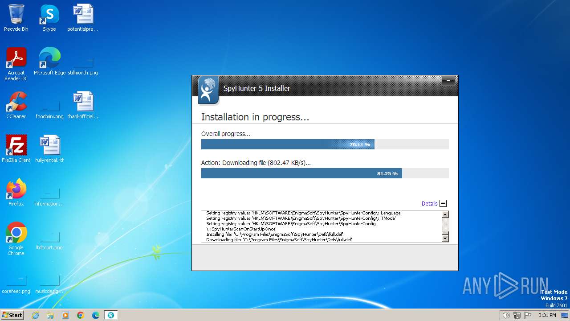The height and width of the screenshot is (321, 570).
Task: Open the fullyrental.rtf document
Action: [x=49, y=149]
